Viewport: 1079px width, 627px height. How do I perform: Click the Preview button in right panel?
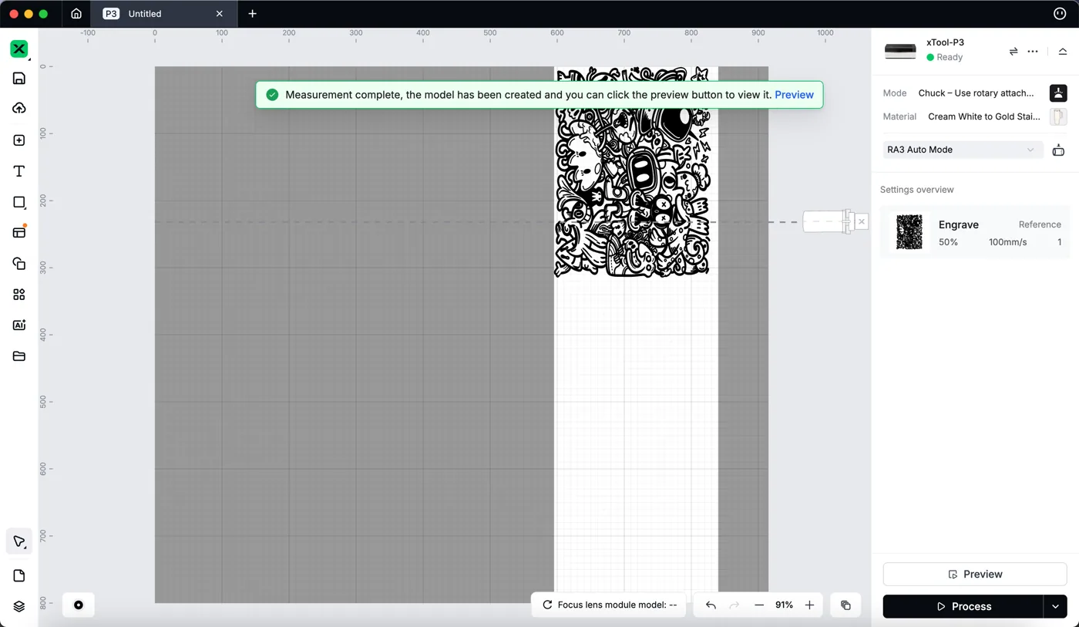pos(975,574)
